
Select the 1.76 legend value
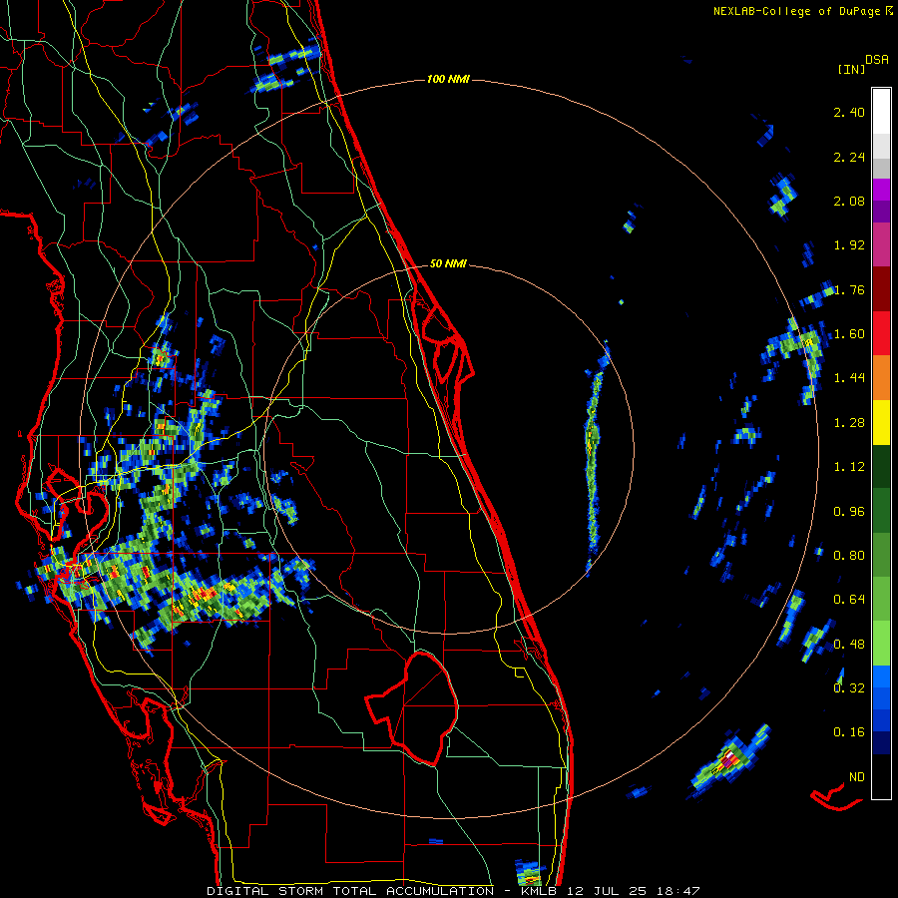(849, 289)
